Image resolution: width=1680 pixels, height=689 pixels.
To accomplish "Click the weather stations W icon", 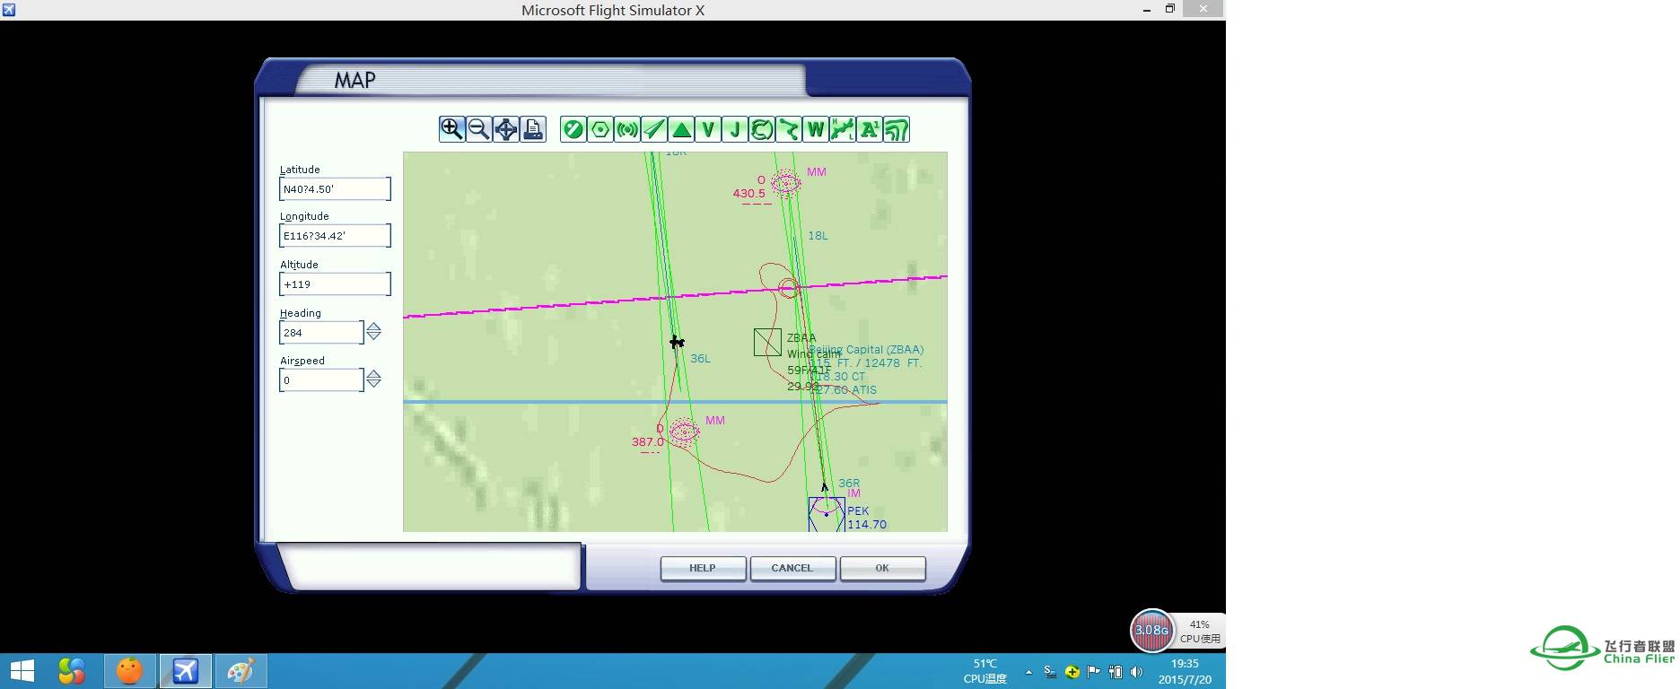I will pyautogui.click(x=815, y=129).
